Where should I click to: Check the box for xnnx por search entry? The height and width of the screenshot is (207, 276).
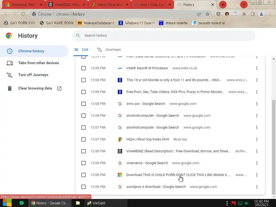click(x=84, y=104)
